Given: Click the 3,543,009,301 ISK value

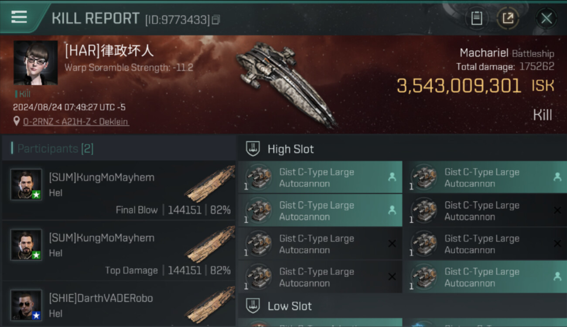Looking at the screenshot, I should pos(458,86).
